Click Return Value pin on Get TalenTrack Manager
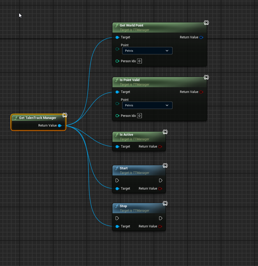Viewport: 258px width, 266px height. [60, 126]
